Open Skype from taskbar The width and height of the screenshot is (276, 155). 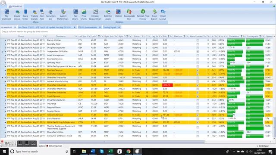click(x=102, y=151)
